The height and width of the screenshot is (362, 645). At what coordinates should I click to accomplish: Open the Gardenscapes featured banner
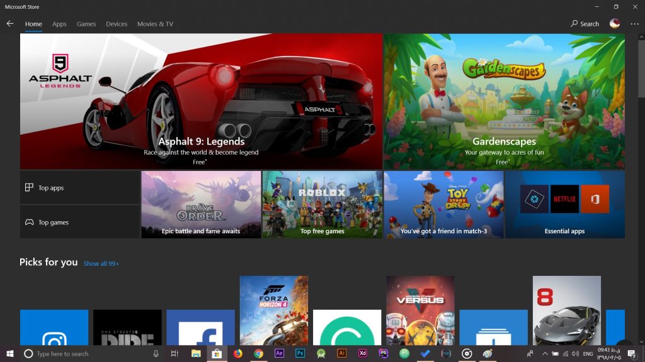click(504, 101)
